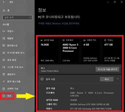Click the RAM chip icon on 설치된 RAM card
This screenshot has height=112, width=125.
41,40
